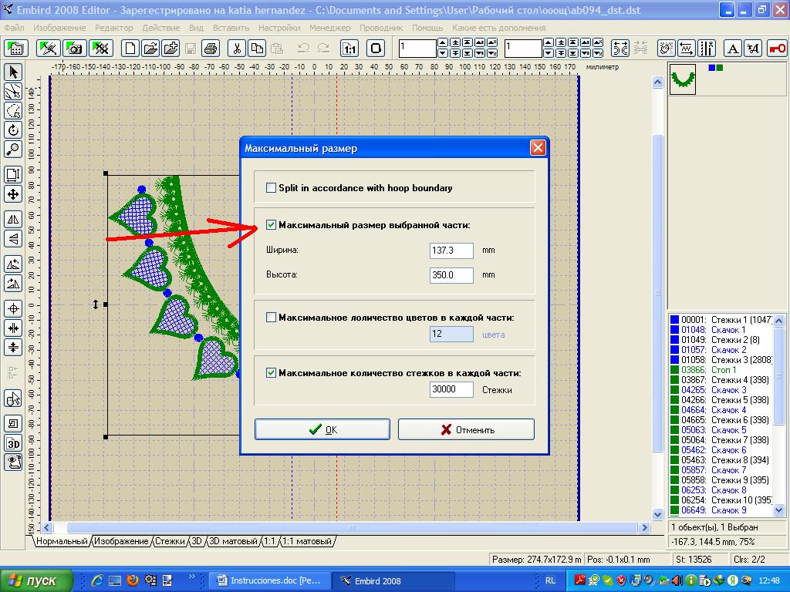
Task: Click the 3D view icon in left toolbar
Action: click(x=13, y=443)
